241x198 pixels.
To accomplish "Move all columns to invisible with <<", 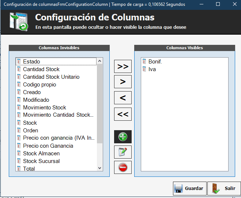I will click(123, 114).
